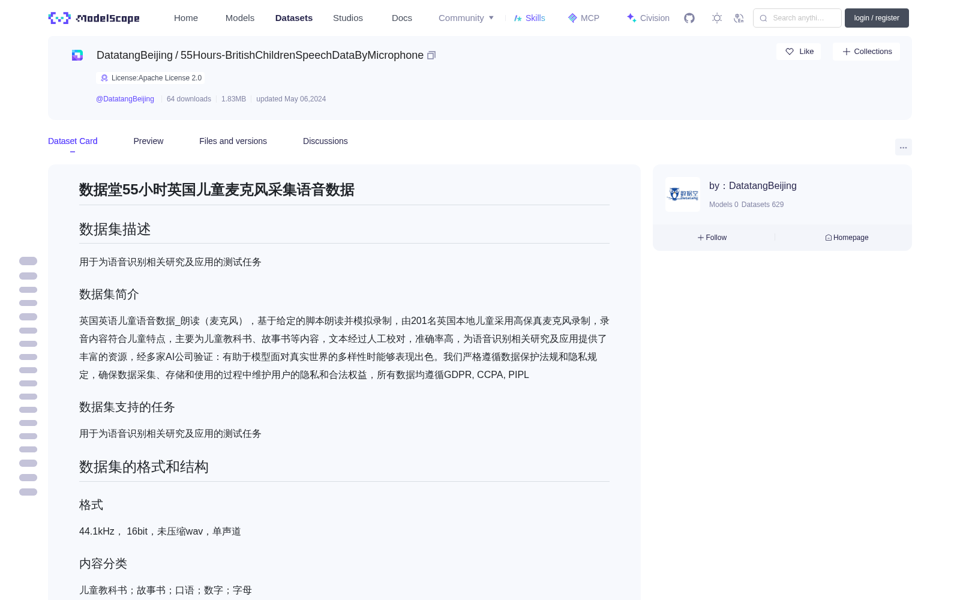Jump via the last outline marker in sidebar
Viewport: 960px width, 600px height.
(x=28, y=492)
